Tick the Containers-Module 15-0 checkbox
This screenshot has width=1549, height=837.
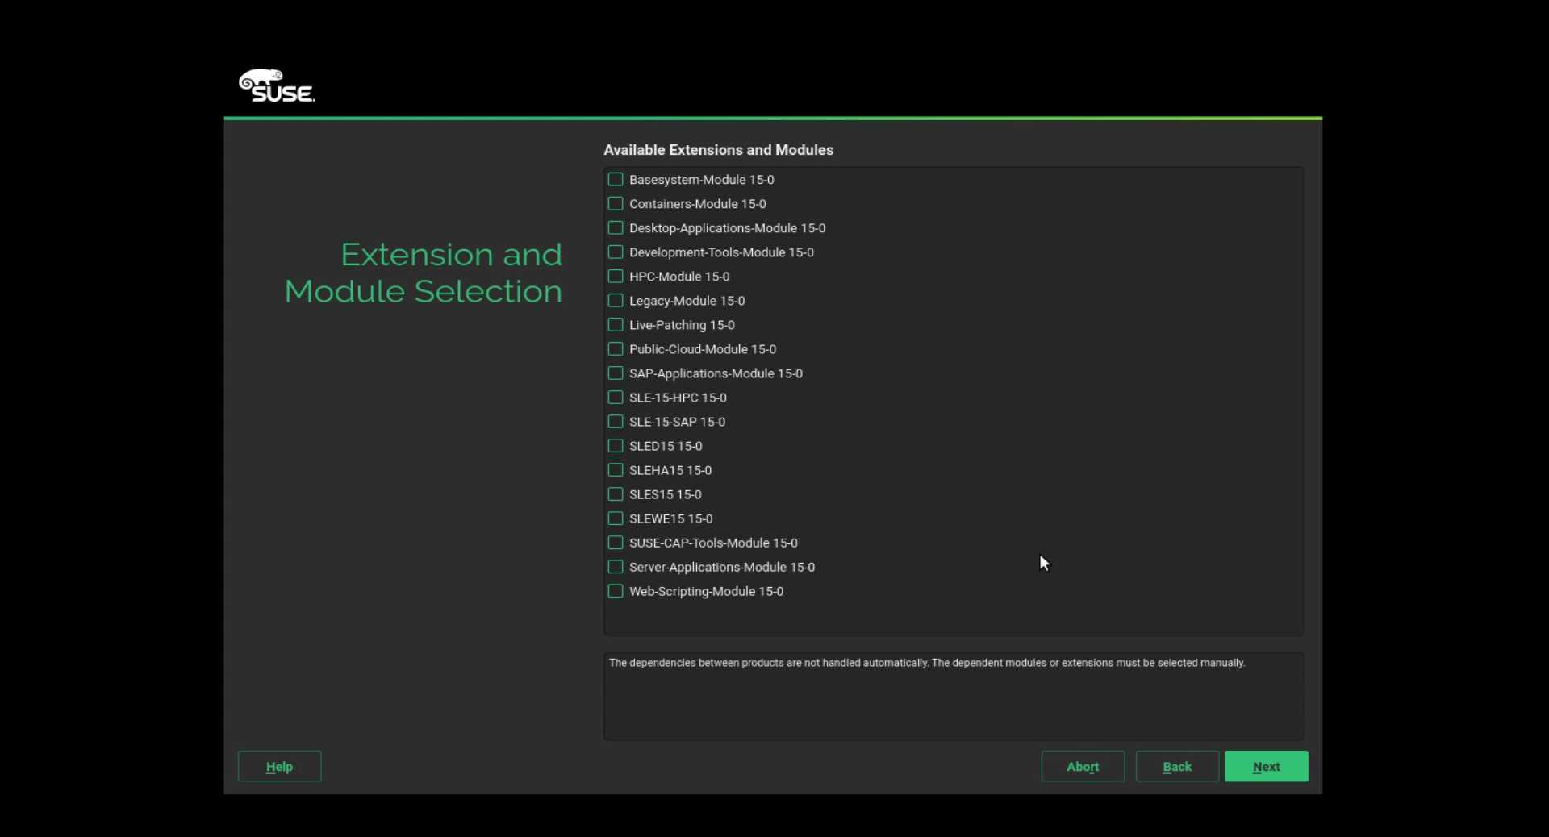click(616, 204)
